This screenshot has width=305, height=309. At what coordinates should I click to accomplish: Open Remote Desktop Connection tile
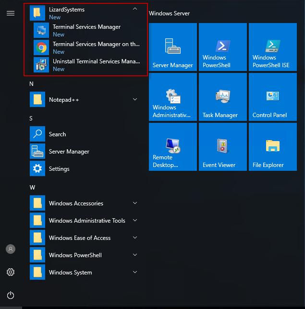[173, 147]
